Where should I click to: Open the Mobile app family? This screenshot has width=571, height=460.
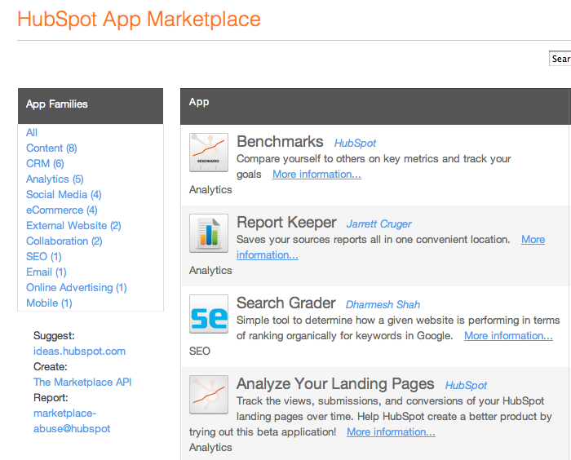pos(49,303)
